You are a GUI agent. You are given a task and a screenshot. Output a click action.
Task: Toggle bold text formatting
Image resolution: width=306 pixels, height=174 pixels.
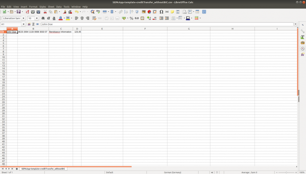click(43, 18)
